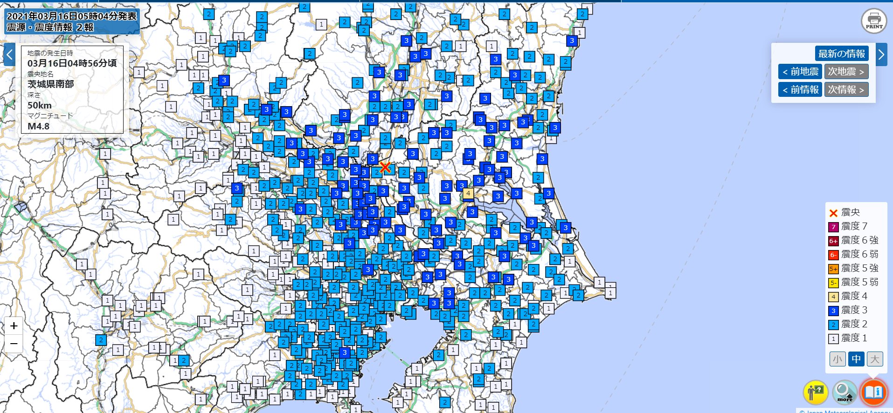
Task: Zoom in with the plus button
Action: click(14, 326)
